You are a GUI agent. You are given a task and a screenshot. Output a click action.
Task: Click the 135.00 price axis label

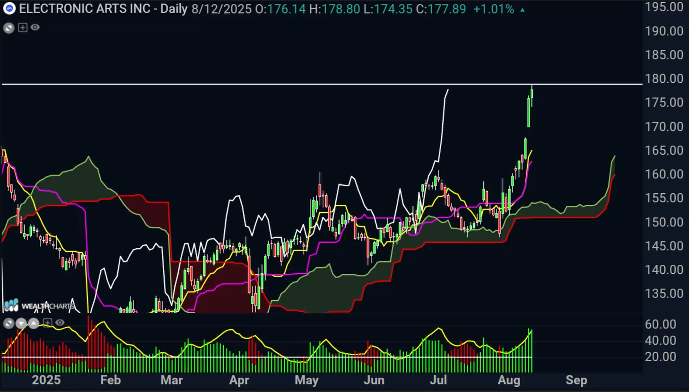coord(664,294)
